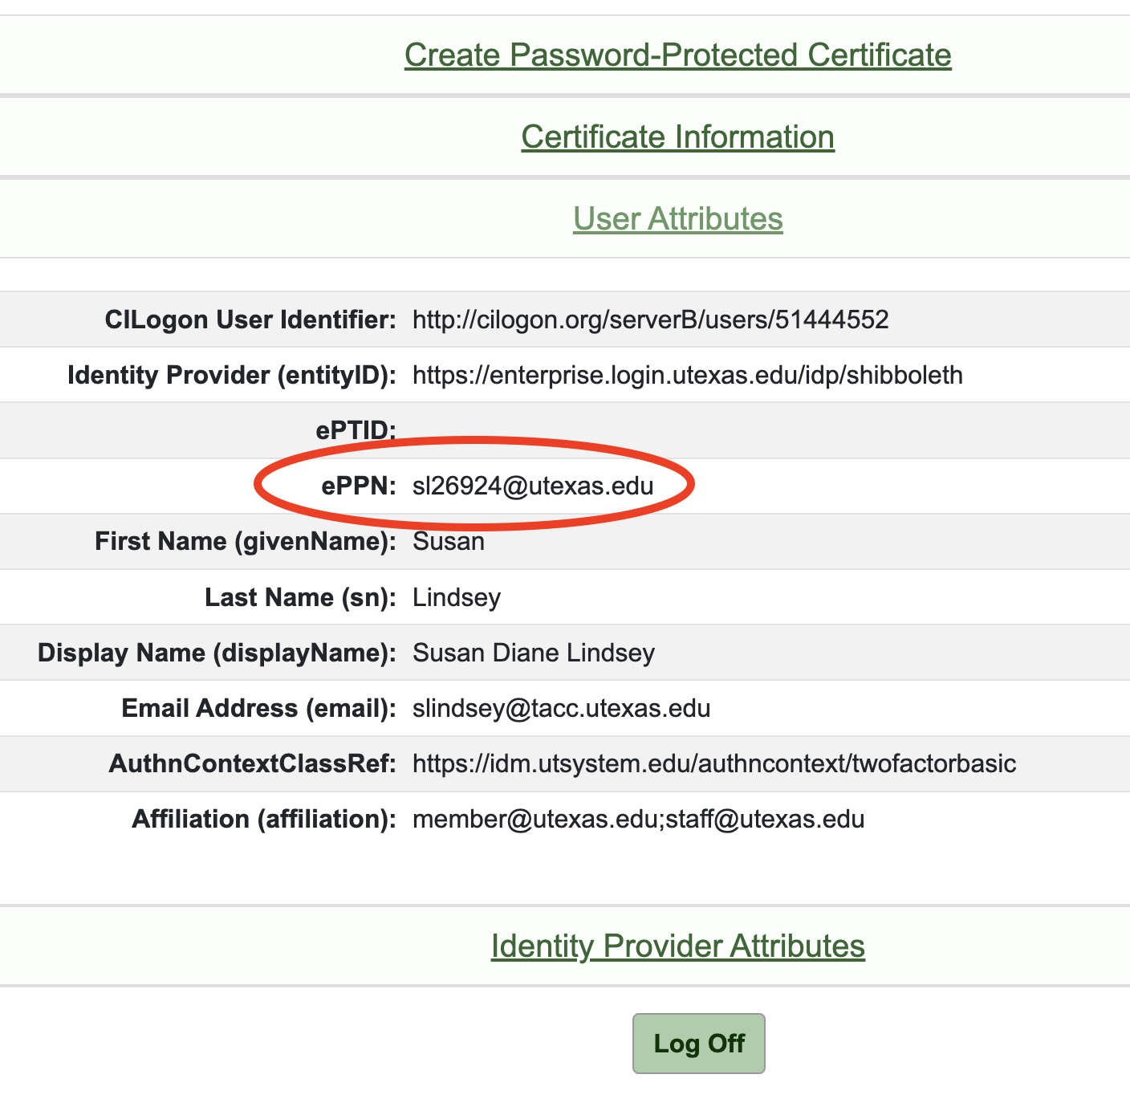This screenshot has width=1130, height=1111.
Task: Select the ePPN value sl26924@utexas.edu
Action: (533, 486)
